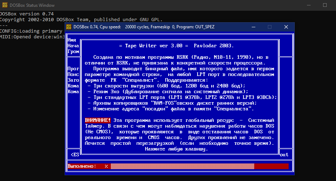This screenshot has height=181, width=336.
Task: Click 'MIDI:Opened device' line in Status Window
Action: pyautogui.click(x=32, y=37)
